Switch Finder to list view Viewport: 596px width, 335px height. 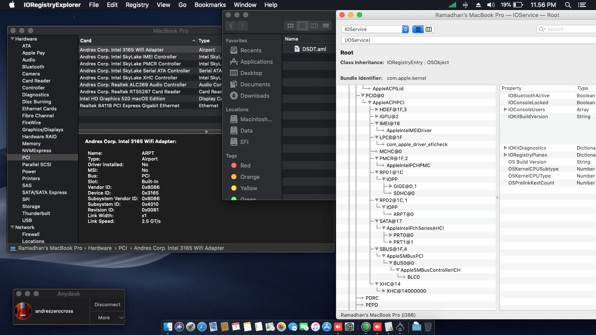tap(302, 26)
